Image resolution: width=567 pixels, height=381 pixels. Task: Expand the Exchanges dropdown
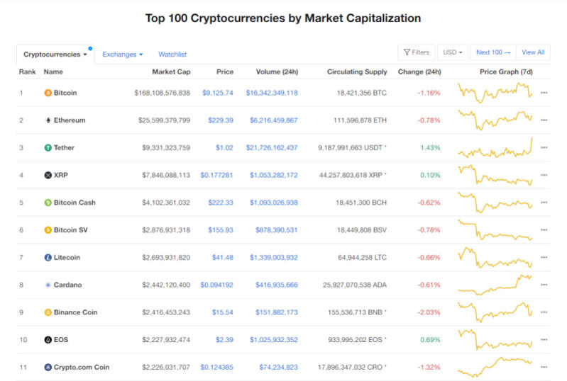click(122, 54)
